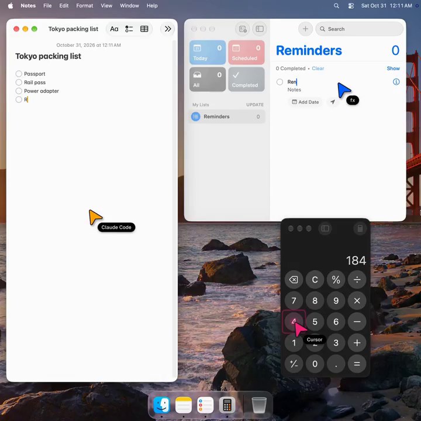Open the Window menu in menu bar
The image size is (421, 421).
129,6
